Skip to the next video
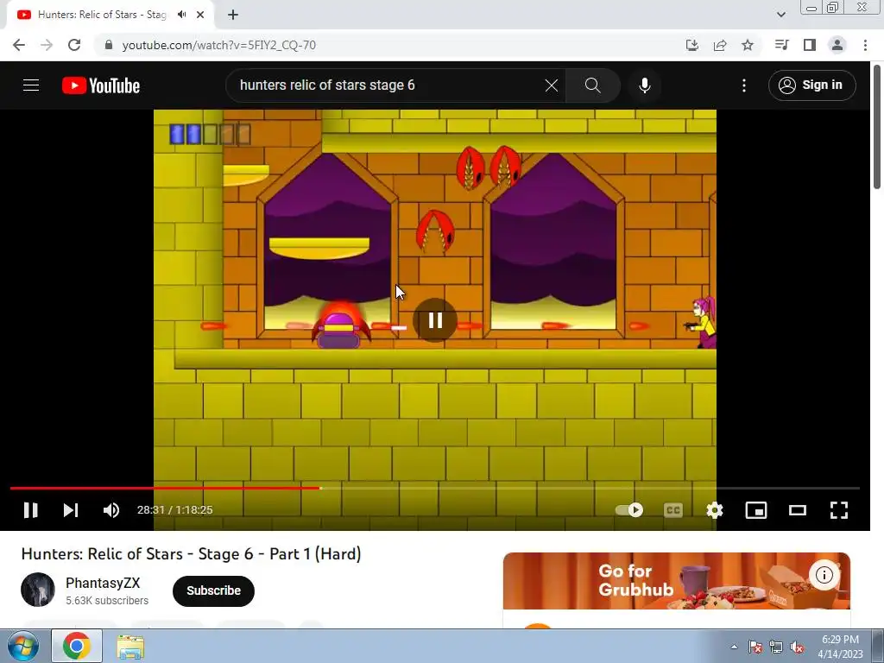 (71, 509)
